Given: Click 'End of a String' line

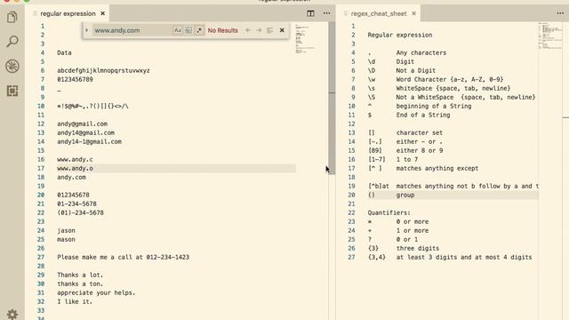Looking at the screenshot, I should pos(409,115).
